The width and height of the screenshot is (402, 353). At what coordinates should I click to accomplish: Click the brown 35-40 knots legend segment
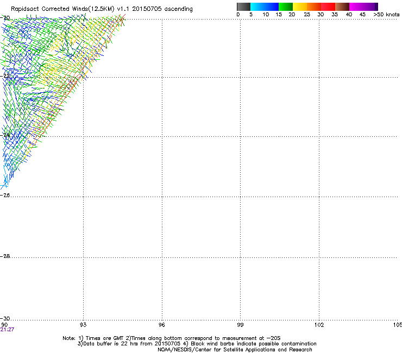[x=342, y=7]
